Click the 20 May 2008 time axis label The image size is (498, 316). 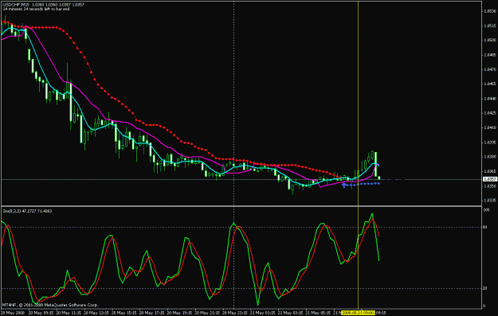pos(13,313)
